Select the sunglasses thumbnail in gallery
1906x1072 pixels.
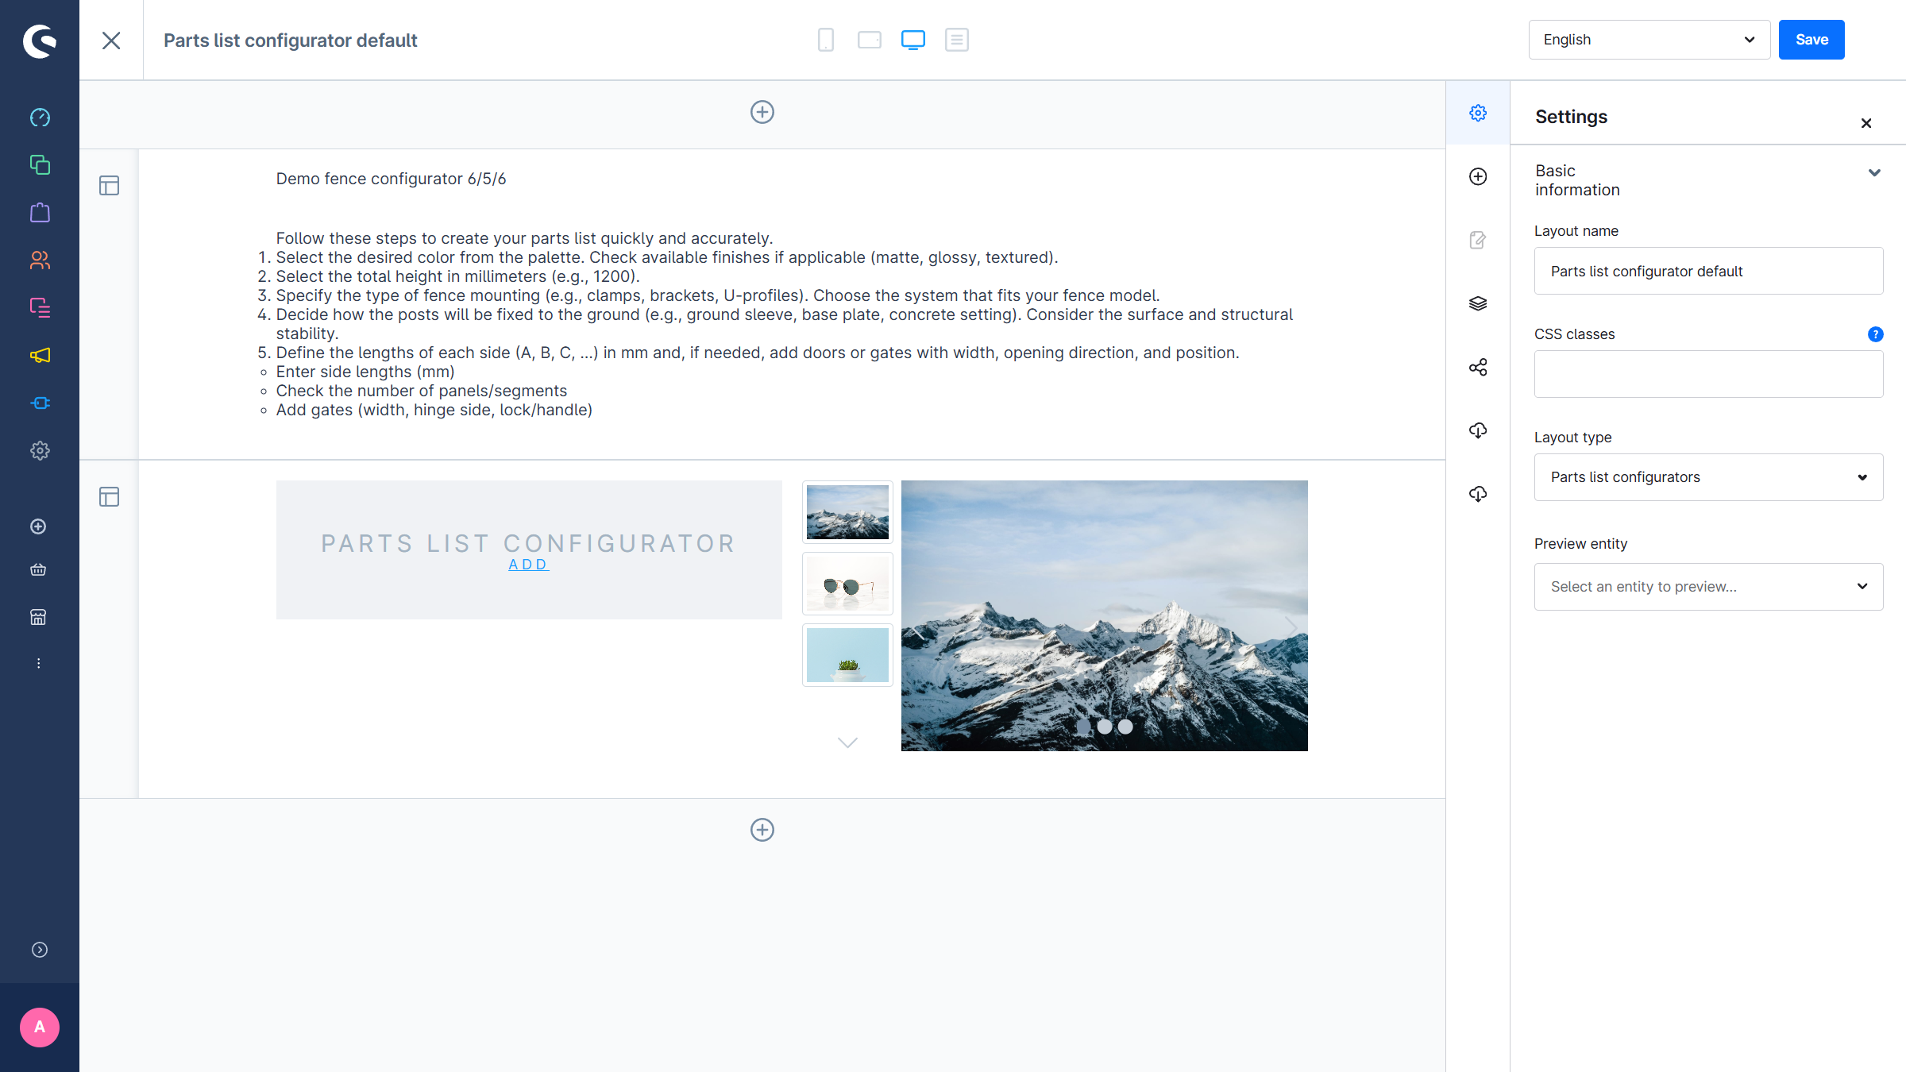pyautogui.click(x=847, y=584)
